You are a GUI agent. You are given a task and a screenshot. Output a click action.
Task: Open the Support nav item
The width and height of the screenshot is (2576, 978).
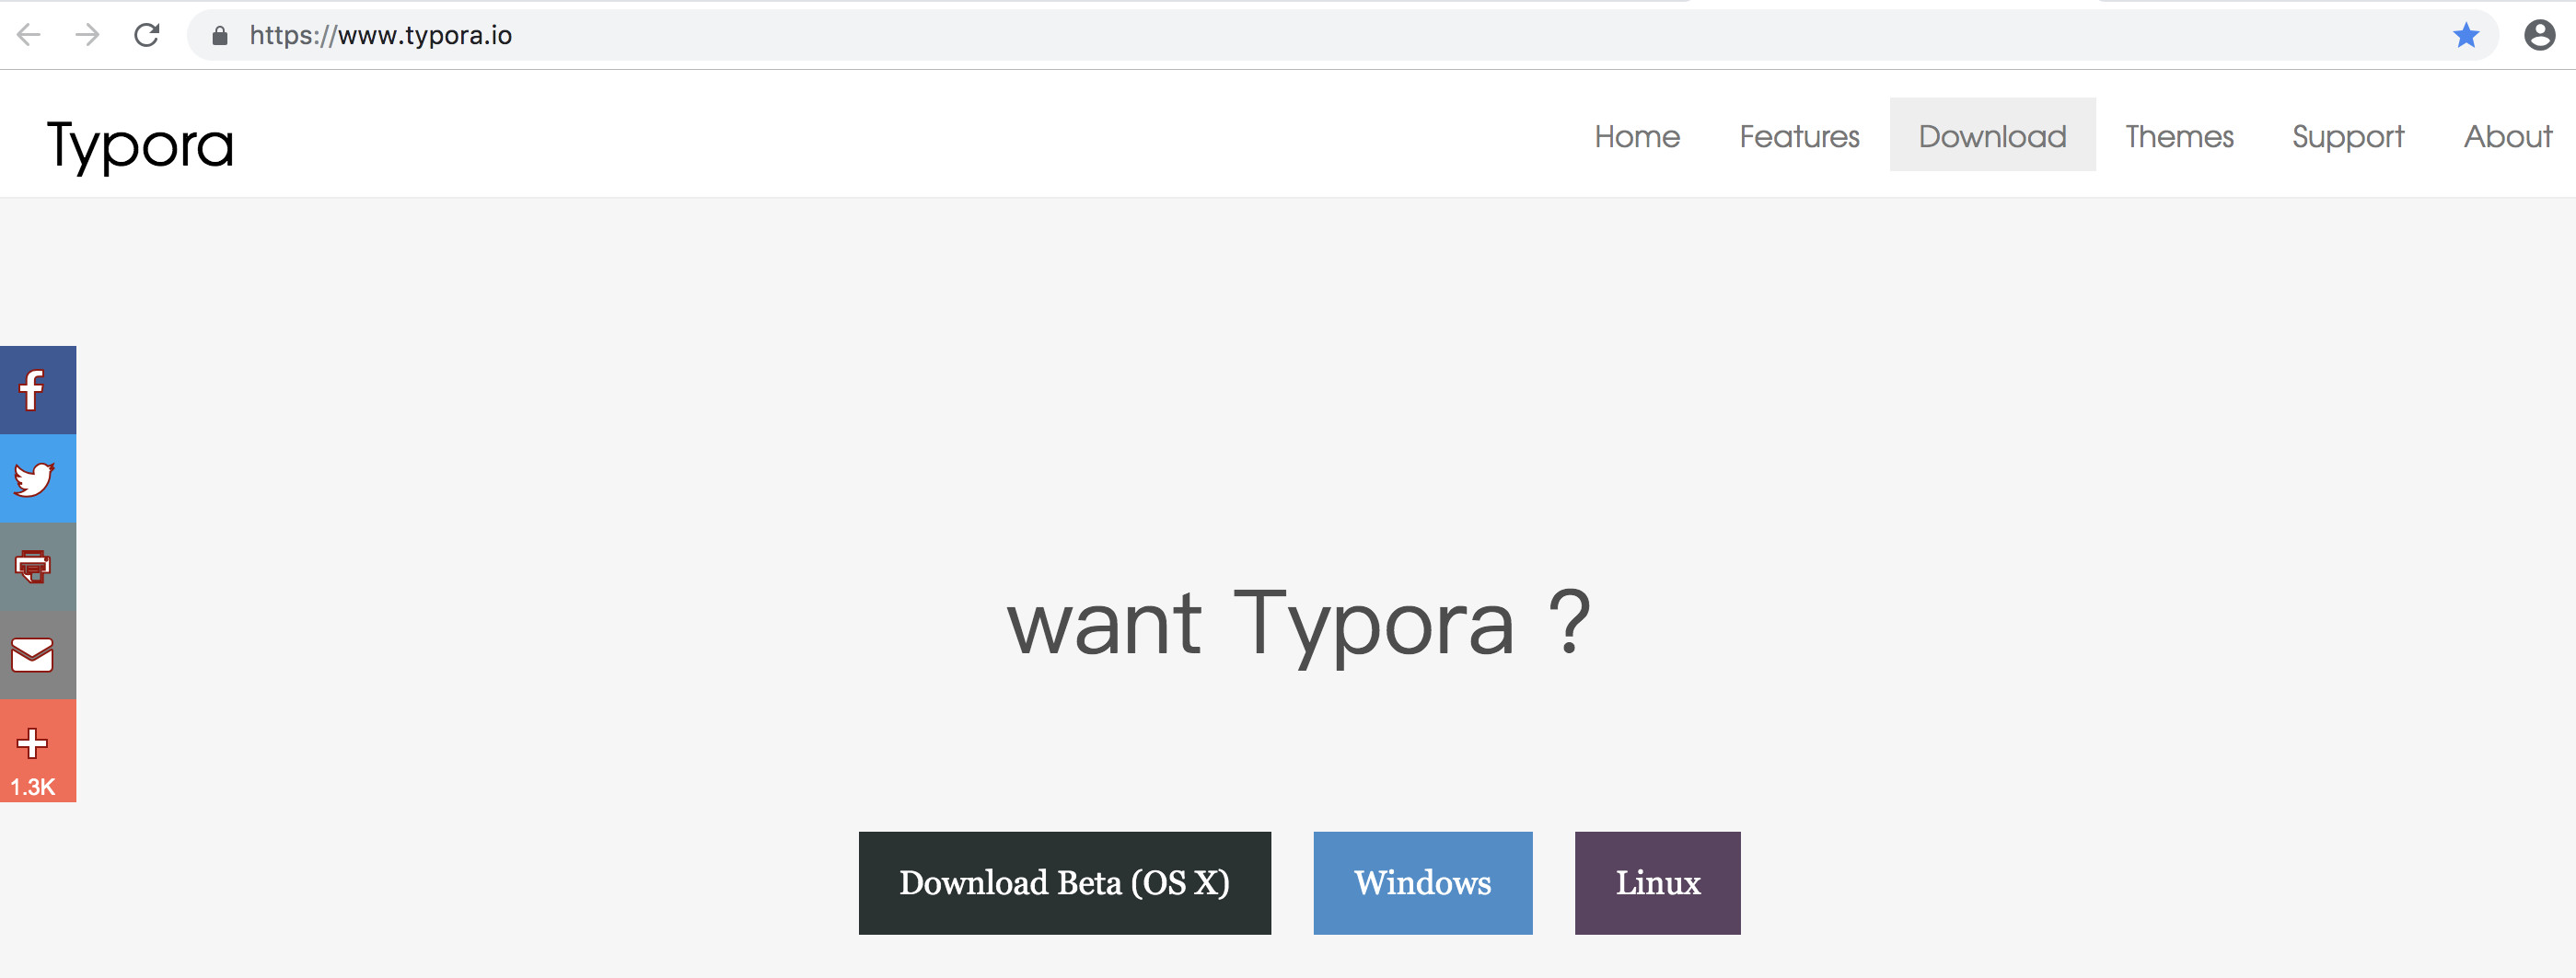(x=2348, y=136)
